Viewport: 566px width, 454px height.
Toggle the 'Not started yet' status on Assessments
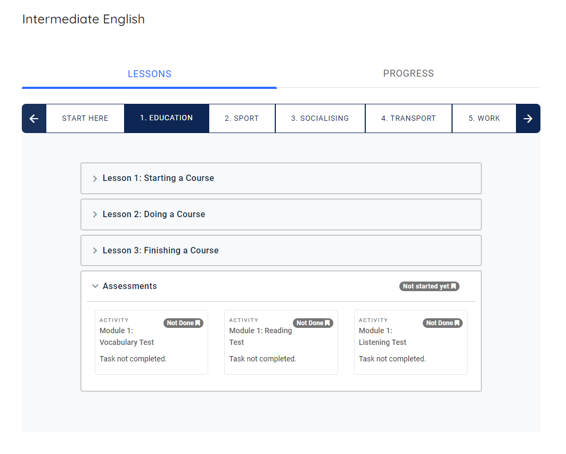[x=429, y=286]
